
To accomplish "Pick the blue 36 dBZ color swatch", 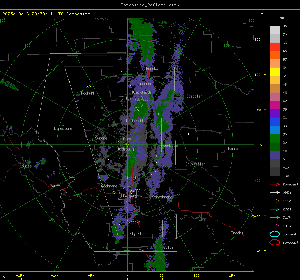I will (x=275, y=122).
